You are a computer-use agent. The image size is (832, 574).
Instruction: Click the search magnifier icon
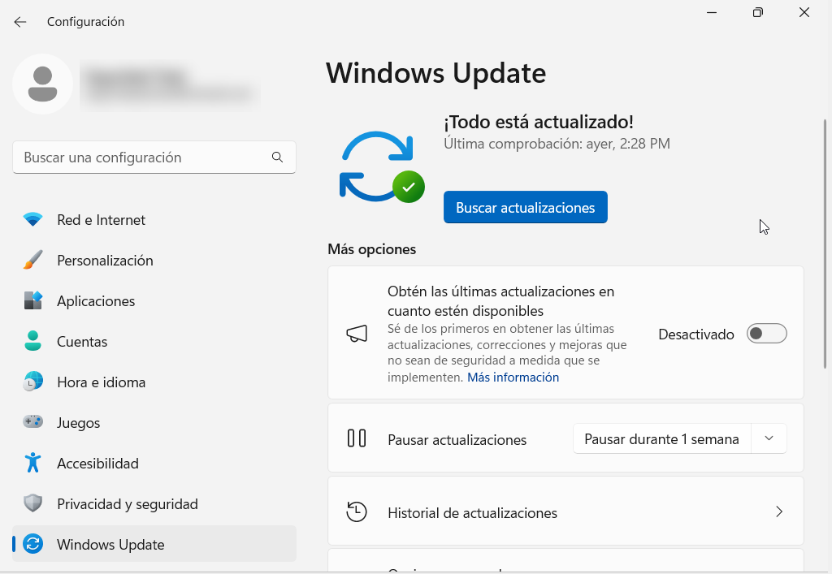click(277, 157)
